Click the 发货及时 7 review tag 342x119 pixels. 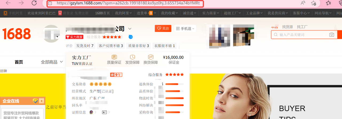point(85,46)
